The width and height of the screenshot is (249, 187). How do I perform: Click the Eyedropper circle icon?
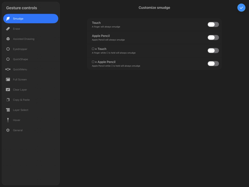8,49
